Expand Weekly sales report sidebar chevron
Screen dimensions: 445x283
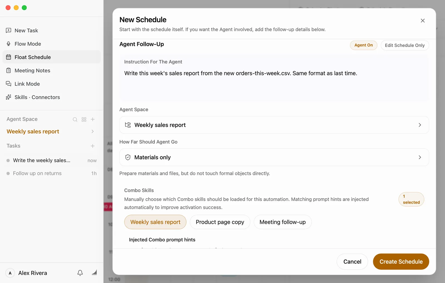click(x=93, y=131)
